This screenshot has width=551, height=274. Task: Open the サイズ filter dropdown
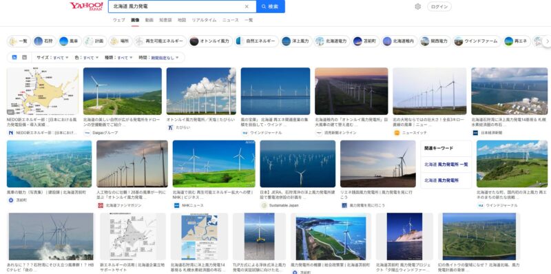(53, 58)
